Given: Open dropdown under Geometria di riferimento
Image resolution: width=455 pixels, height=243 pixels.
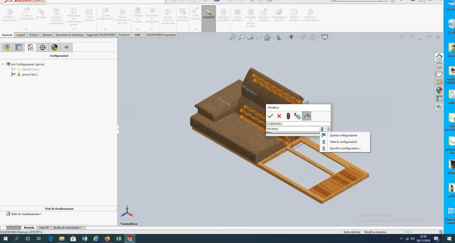Looking at the screenshot, I should click(152, 29).
